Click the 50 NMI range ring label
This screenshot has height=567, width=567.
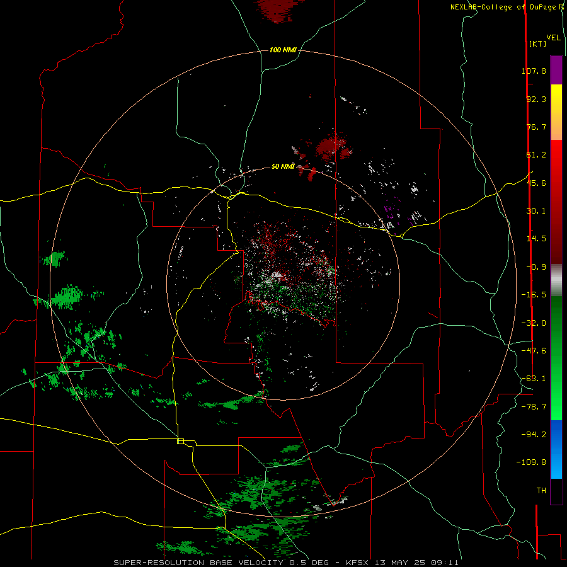(x=283, y=166)
